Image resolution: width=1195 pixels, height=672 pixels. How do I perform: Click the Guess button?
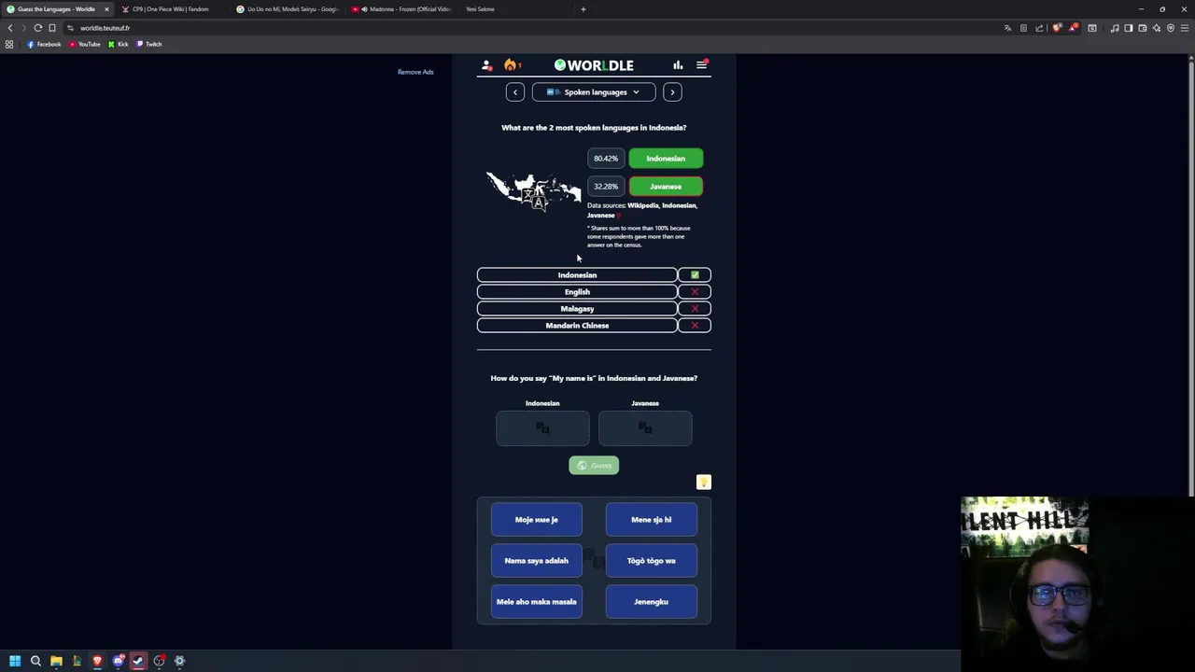pyautogui.click(x=594, y=466)
